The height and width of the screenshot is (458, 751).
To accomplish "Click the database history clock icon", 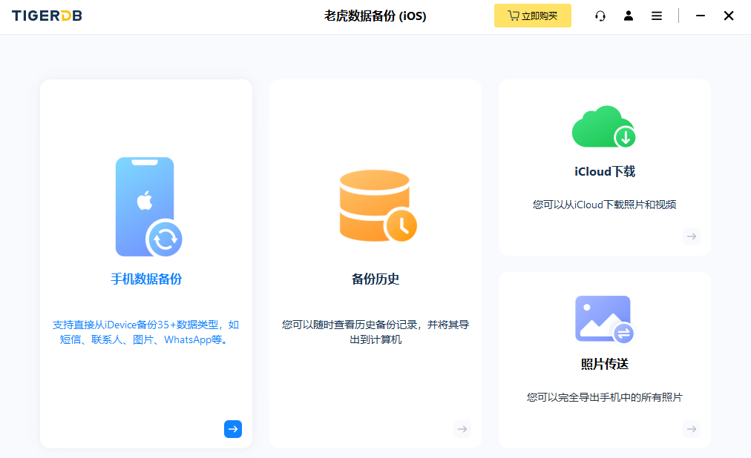I will [x=378, y=206].
